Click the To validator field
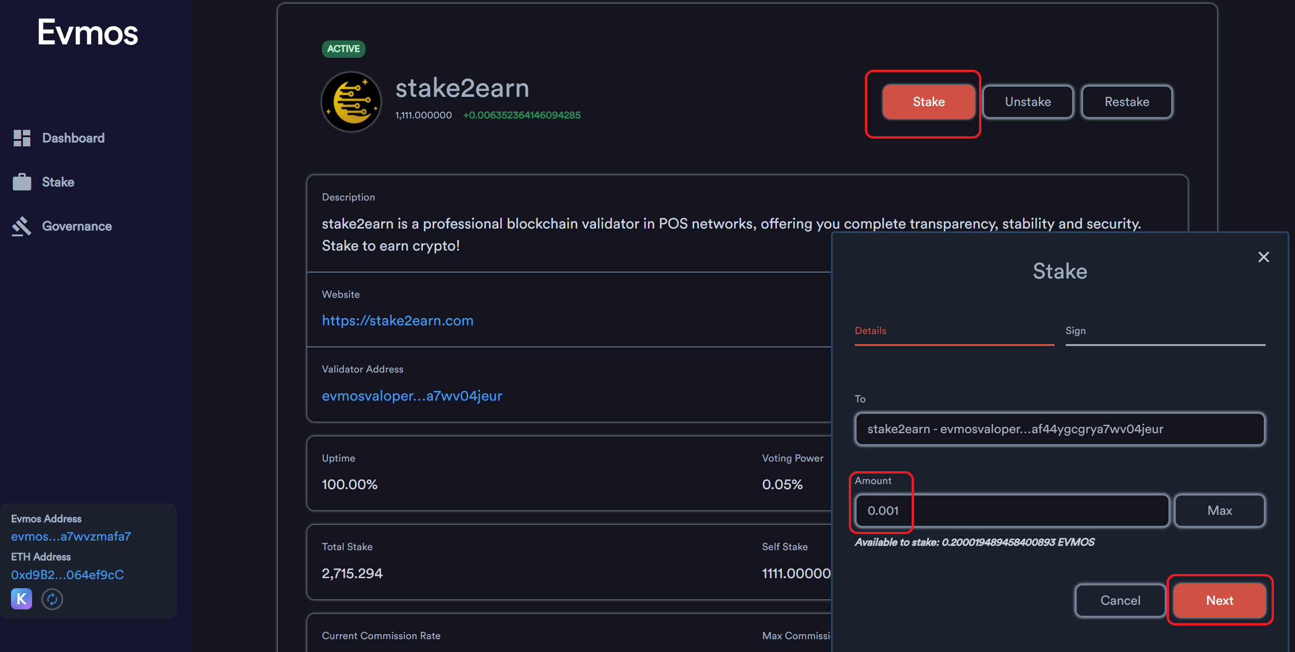The image size is (1295, 652). tap(1059, 429)
